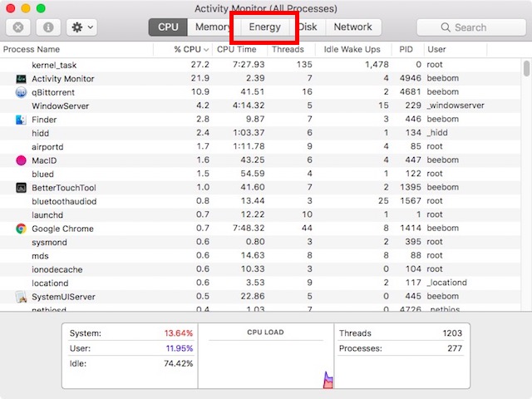Viewport: 532px width, 399px height.
Task: Click idle wake ups value 1,478
Action: tap(377, 65)
